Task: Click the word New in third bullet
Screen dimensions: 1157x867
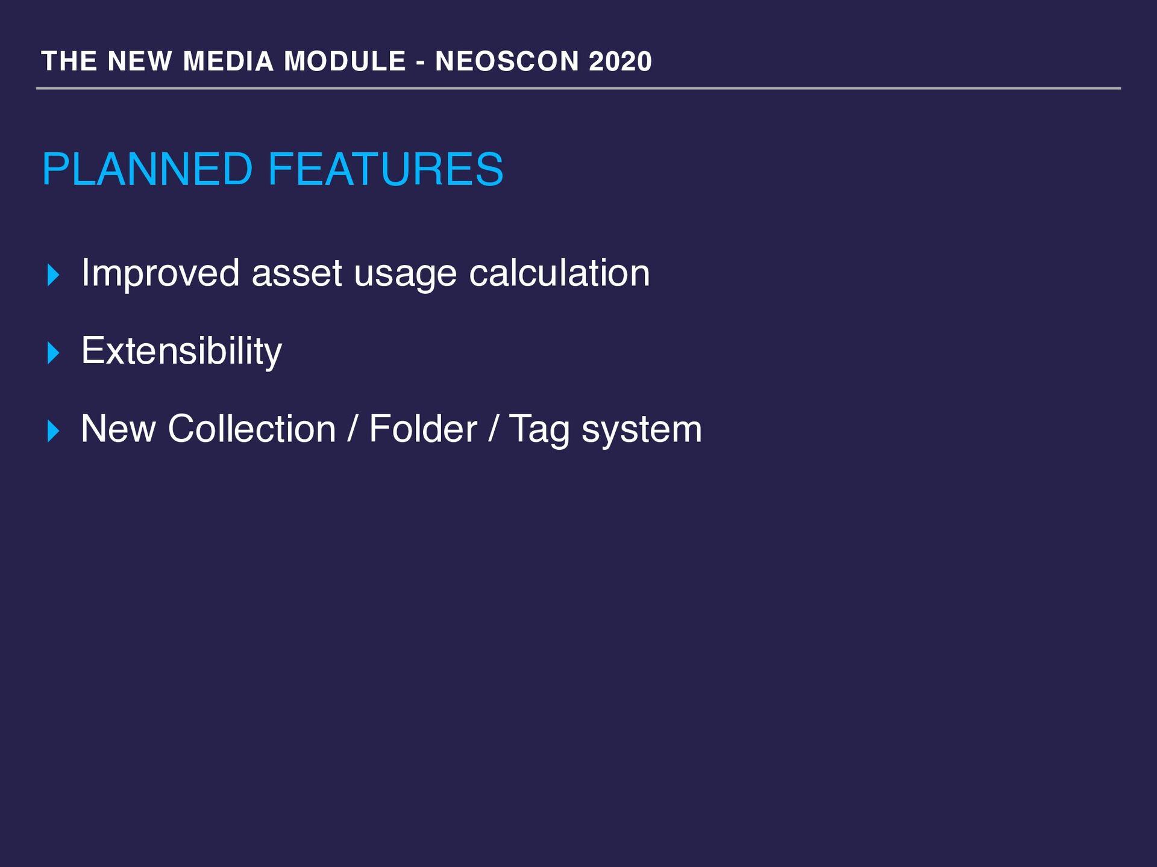Action: 118,429
